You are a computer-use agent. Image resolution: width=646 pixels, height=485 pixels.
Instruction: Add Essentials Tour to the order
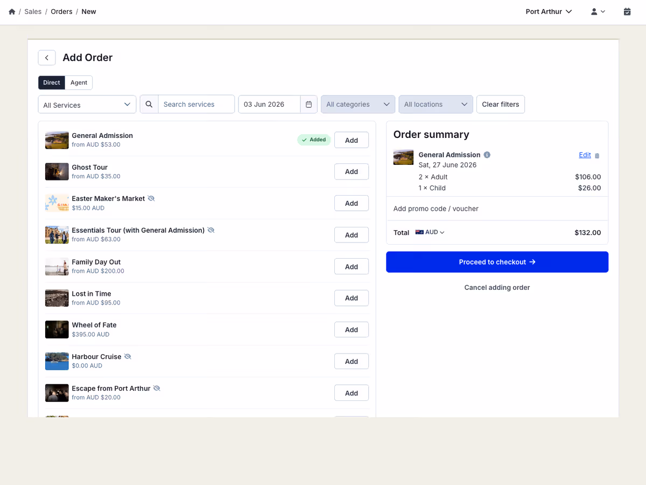(x=352, y=235)
